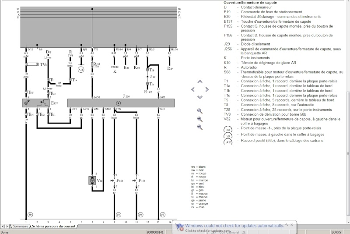350x234 pixels.
Task: Click the 'LORRY' status bar field
Action: [336, 232]
